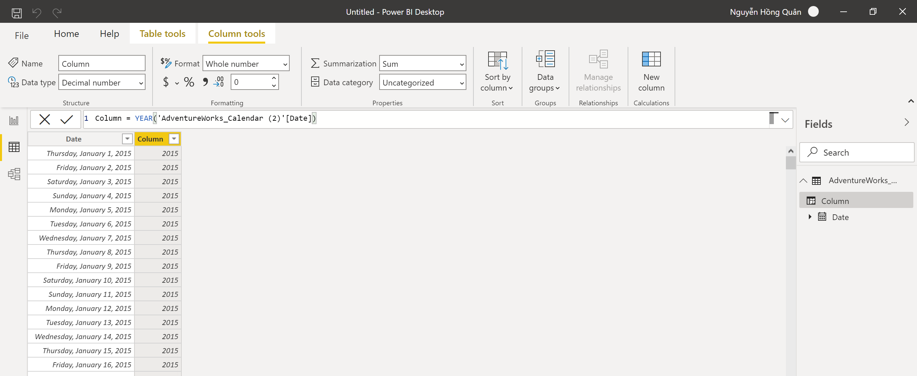Click the Redo arrow icon

[x=57, y=13]
